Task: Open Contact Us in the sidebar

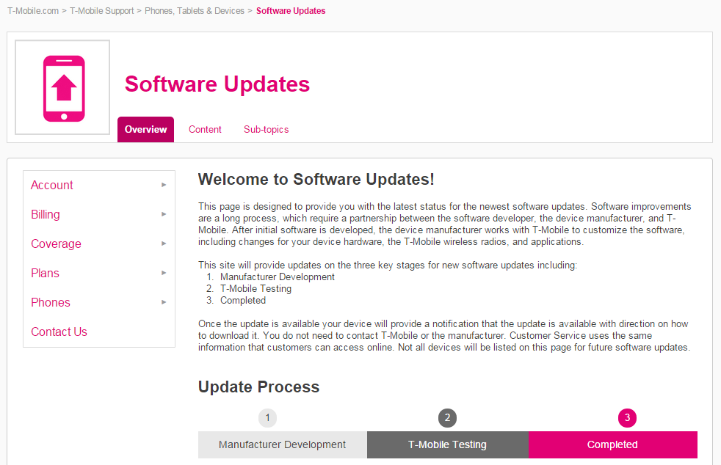Action: (x=59, y=332)
